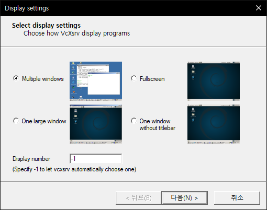
Task: Click the 다음(N) > next button
Action: (x=185, y=198)
